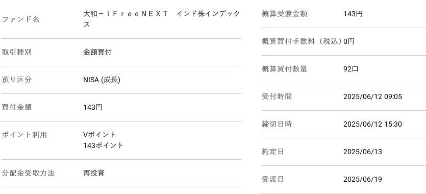The width and height of the screenshot is (426, 194).
Task: Click the 預り区分 label
Action: 17,80
